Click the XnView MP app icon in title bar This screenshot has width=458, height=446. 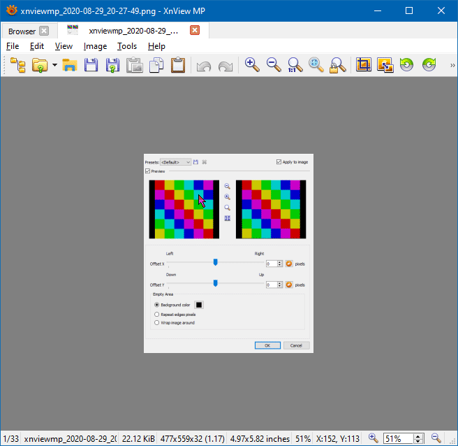[x=12, y=10]
